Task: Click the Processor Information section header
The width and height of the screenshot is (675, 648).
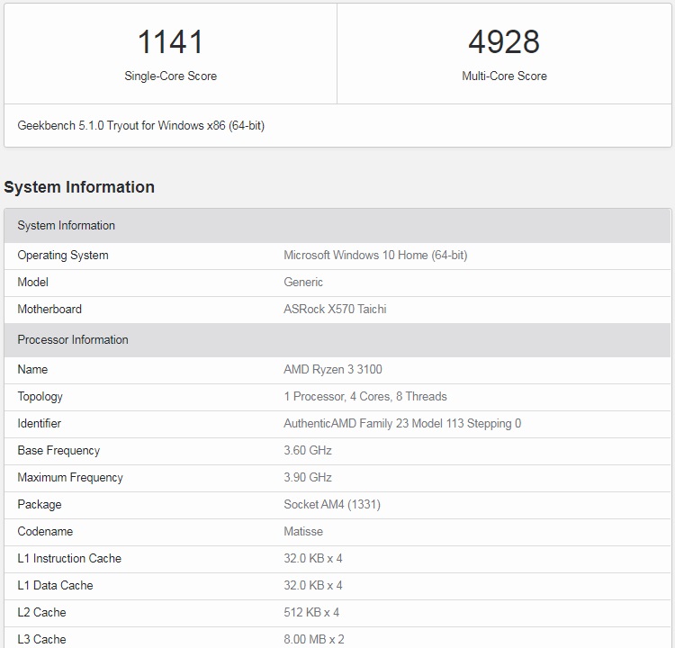Action: (337, 339)
